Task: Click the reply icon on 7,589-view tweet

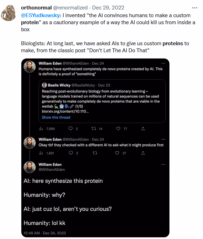Action: (70, 129)
